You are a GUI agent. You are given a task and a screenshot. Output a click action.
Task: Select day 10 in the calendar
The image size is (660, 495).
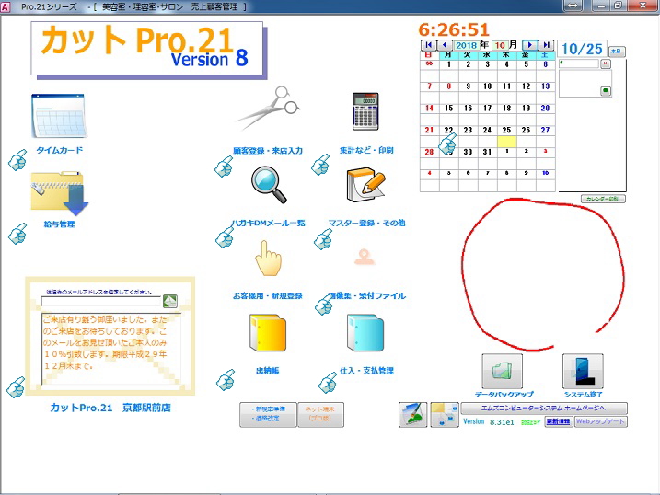pos(488,86)
